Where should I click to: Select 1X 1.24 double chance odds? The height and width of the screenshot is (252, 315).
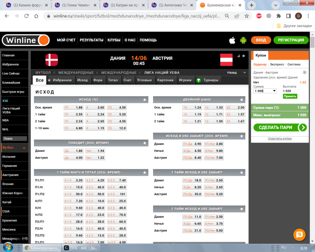[192, 107]
